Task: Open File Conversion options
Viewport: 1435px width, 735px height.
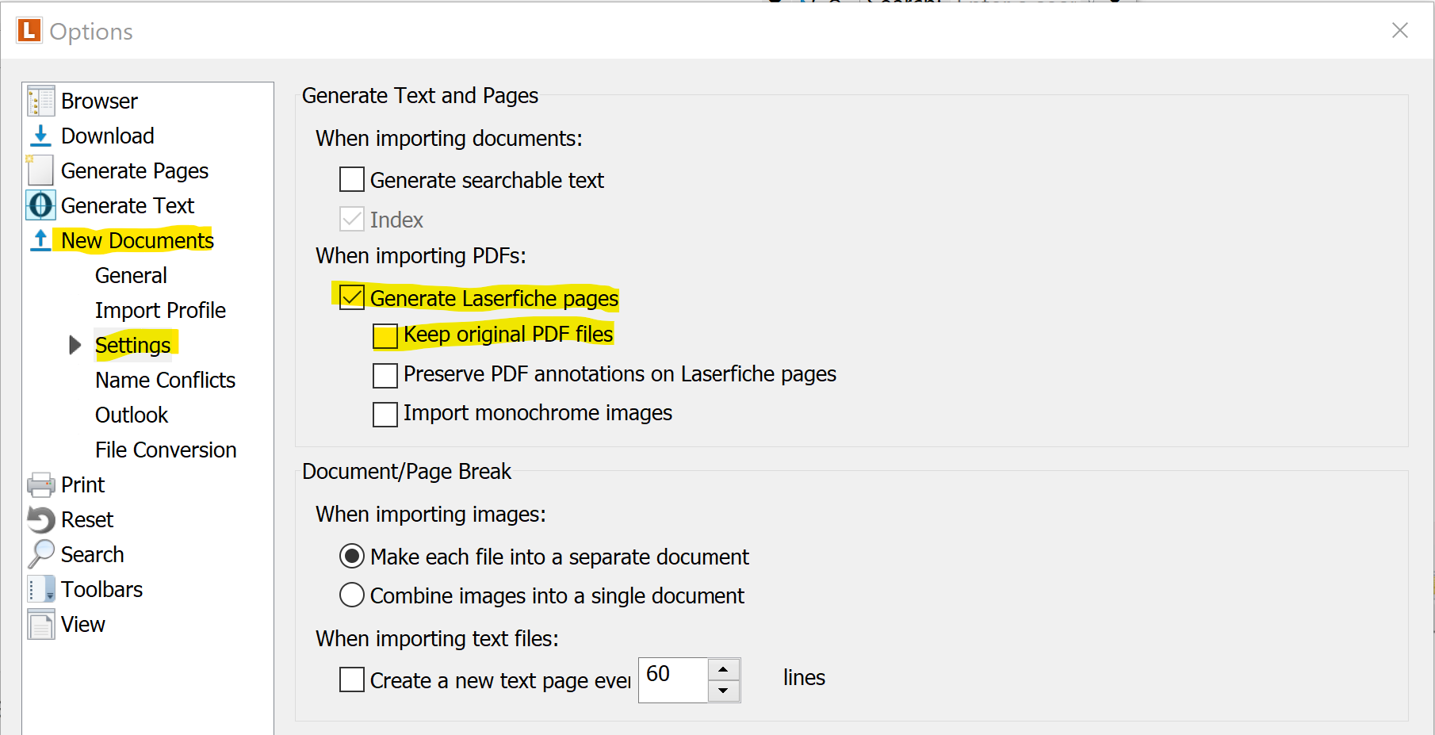Action: coord(166,450)
